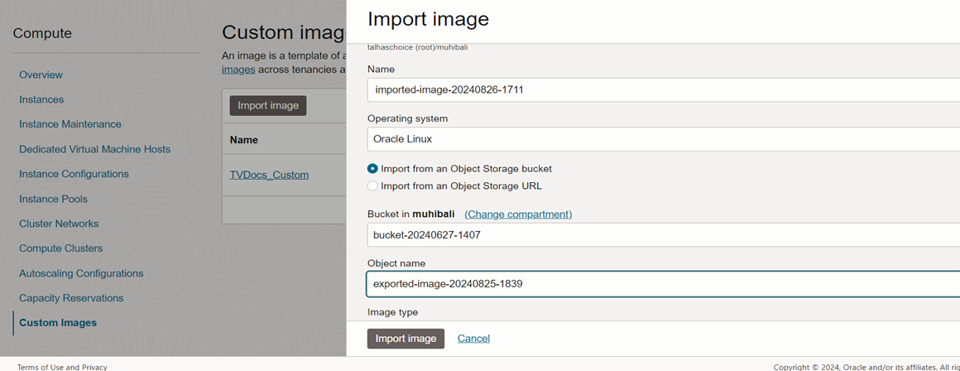The width and height of the screenshot is (960, 371).
Task: Open the TVDocs_Custom image link
Action: point(269,175)
